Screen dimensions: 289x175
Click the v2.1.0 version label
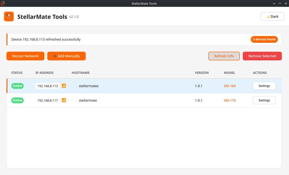pyautogui.click(x=74, y=17)
